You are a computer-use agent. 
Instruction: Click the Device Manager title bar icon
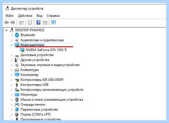coord(7,8)
